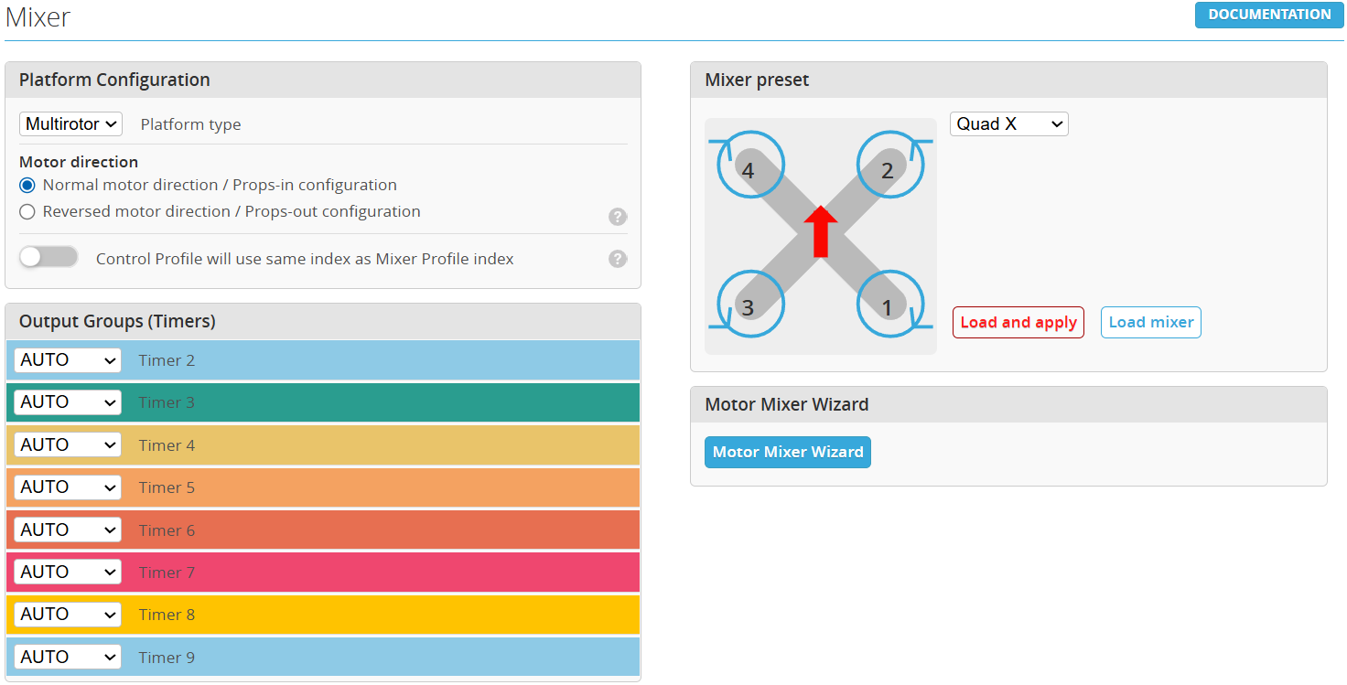Screen dimensions: 1347x685
Task: Open the Timer 4 AUTO dropdown
Action: click(x=68, y=445)
